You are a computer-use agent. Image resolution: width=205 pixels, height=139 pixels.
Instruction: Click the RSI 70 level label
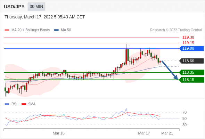184,112
